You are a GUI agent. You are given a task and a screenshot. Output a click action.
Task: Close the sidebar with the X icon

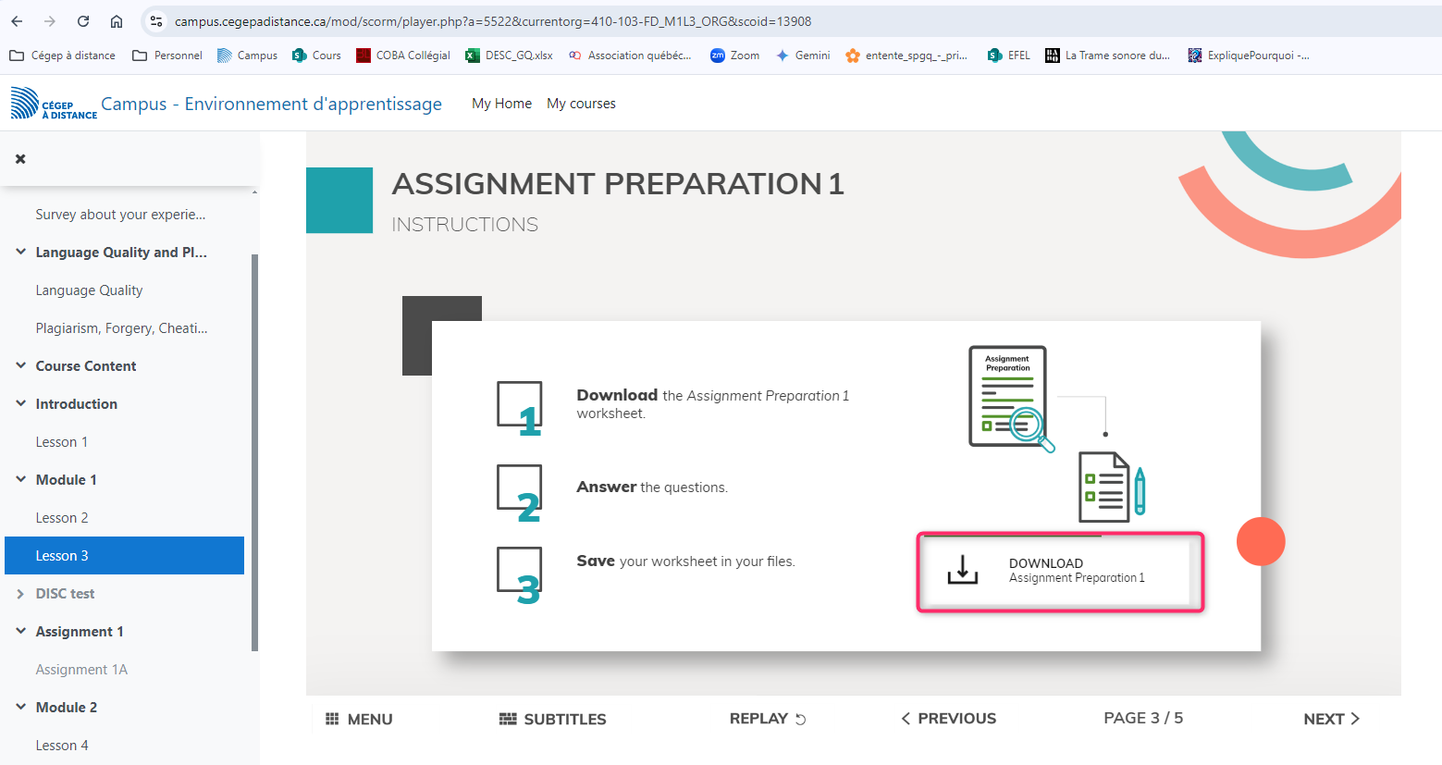pos(20,159)
